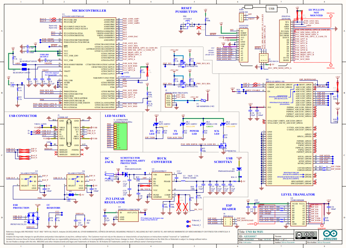Click the JDIGITAL header block
Viewport: 346px width, 248px height.
tap(285, 41)
